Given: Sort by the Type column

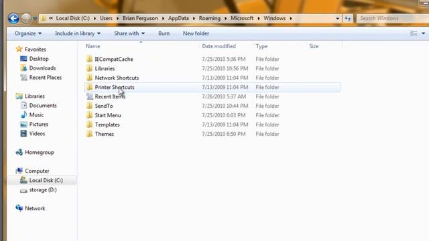Looking at the screenshot, I should coord(261,46).
